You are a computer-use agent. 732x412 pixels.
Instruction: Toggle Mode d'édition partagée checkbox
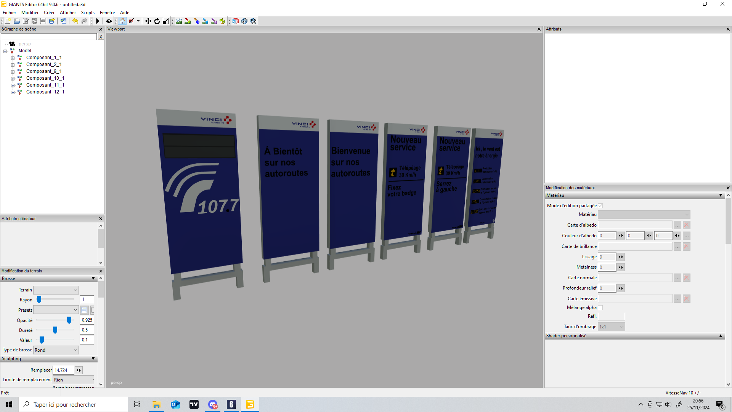[x=600, y=205]
